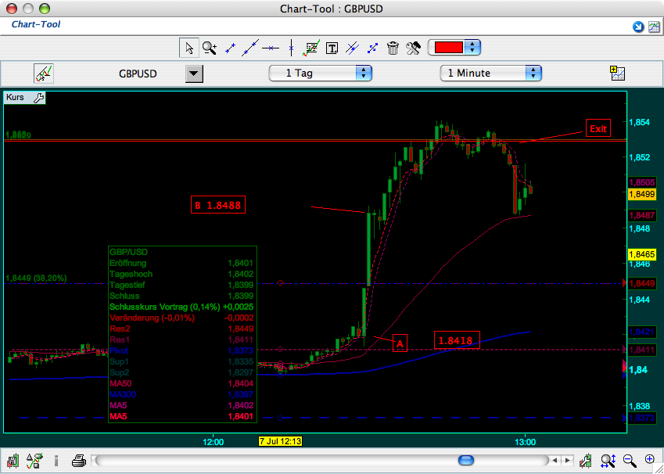Click the shapes and checkmark objects icon

[34, 460]
